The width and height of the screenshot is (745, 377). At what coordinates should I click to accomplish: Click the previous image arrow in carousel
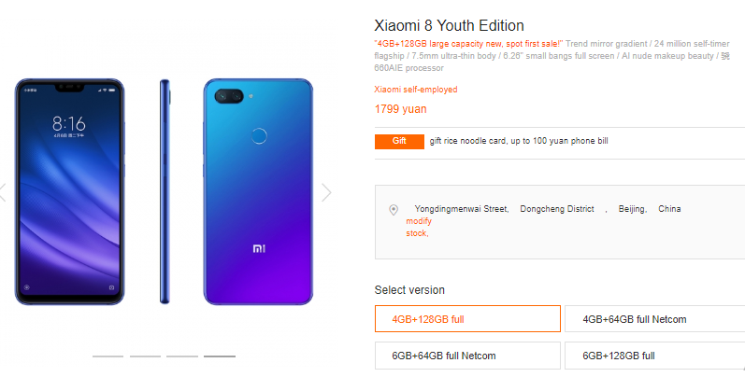pos(3,192)
